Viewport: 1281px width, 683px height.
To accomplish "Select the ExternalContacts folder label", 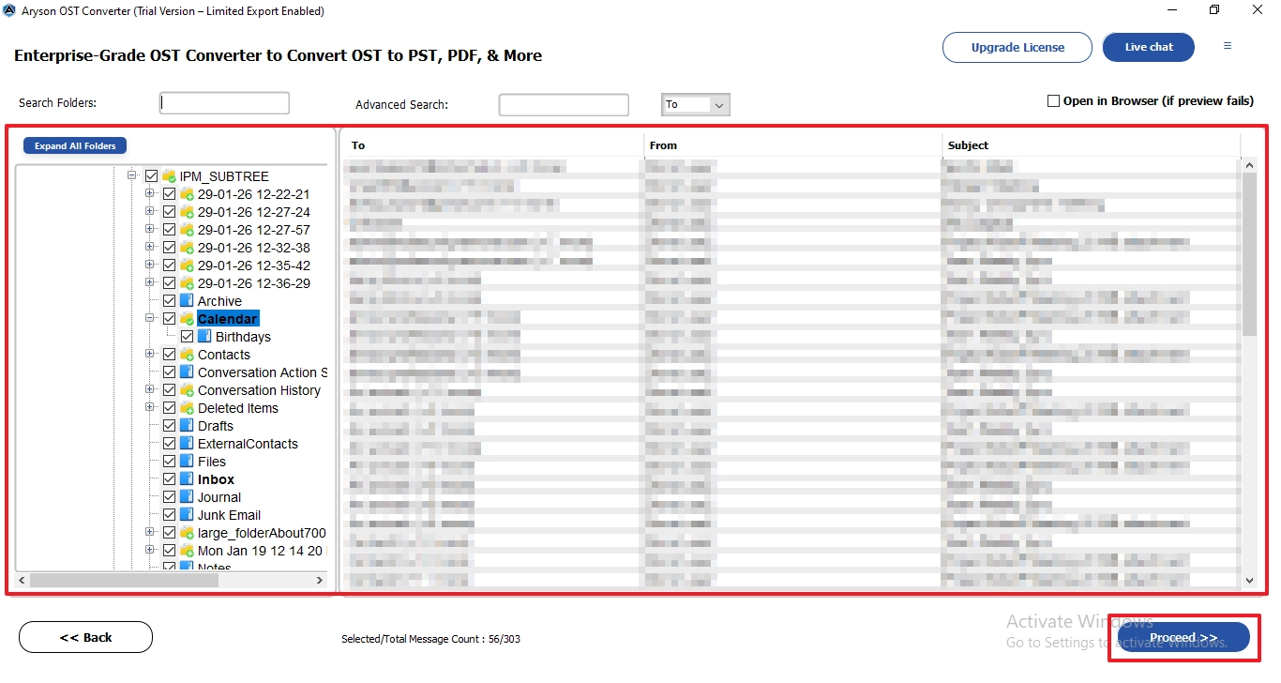I will 248,444.
